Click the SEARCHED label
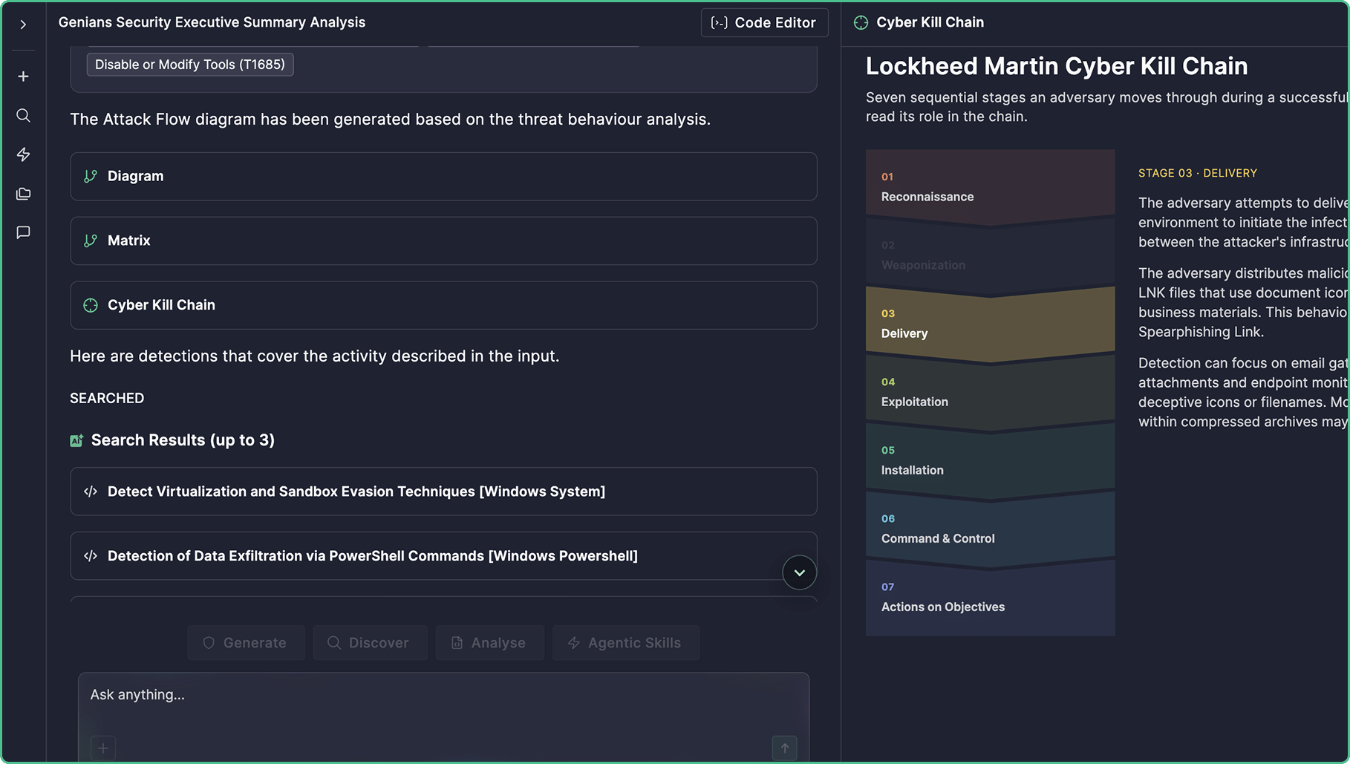Viewport: 1350px width, 764px height. tap(107, 398)
